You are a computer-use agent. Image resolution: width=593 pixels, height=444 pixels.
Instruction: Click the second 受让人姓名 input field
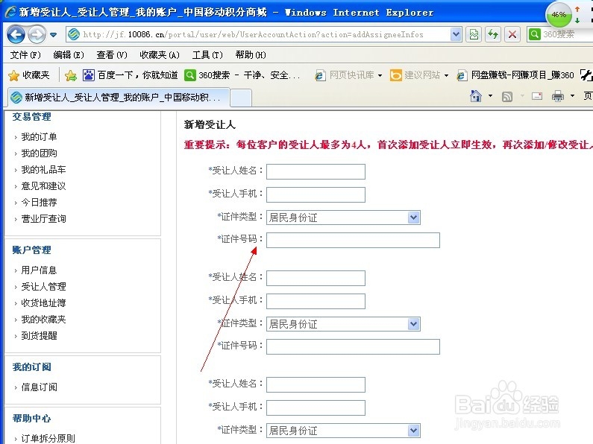tap(316, 278)
